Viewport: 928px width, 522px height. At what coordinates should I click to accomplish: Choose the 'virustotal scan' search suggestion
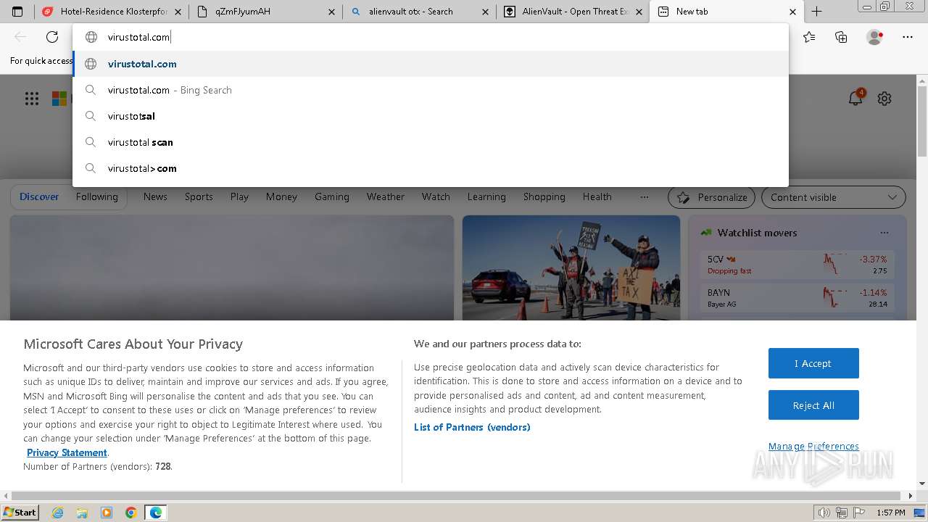click(431, 142)
